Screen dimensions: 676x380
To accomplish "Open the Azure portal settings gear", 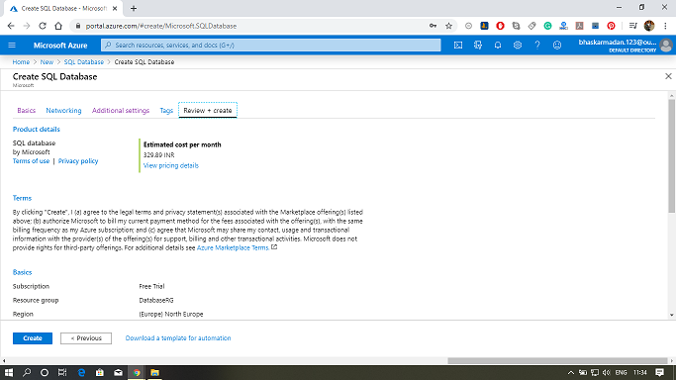I will pyautogui.click(x=518, y=46).
